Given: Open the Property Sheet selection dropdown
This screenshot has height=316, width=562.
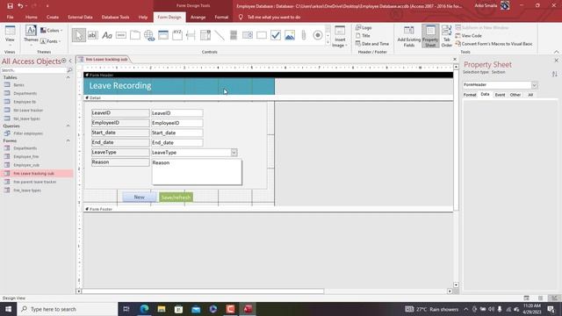Looking at the screenshot, I should tap(535, 85).
